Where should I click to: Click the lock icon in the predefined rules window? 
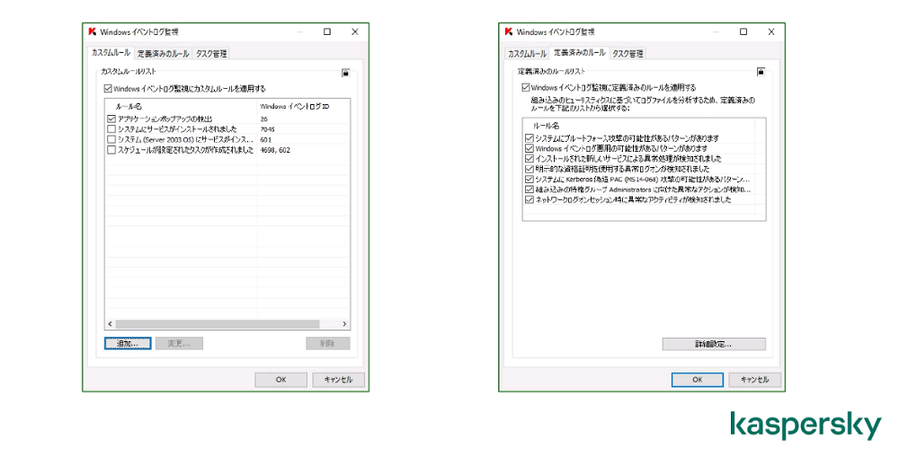(x=761, y=72)
